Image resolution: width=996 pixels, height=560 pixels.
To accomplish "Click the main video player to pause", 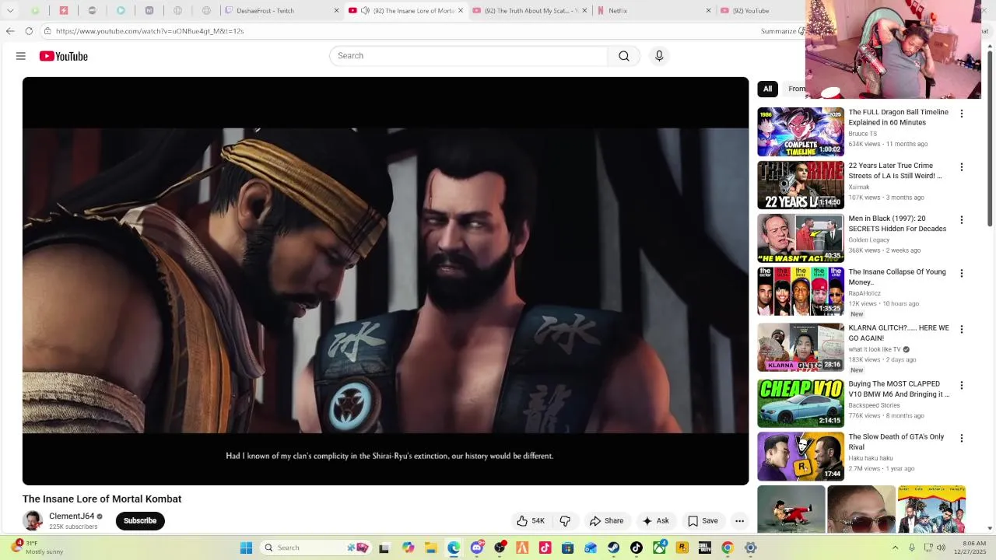I will 385,281.
